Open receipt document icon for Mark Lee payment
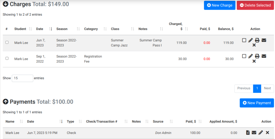 (x=248, y=133)
